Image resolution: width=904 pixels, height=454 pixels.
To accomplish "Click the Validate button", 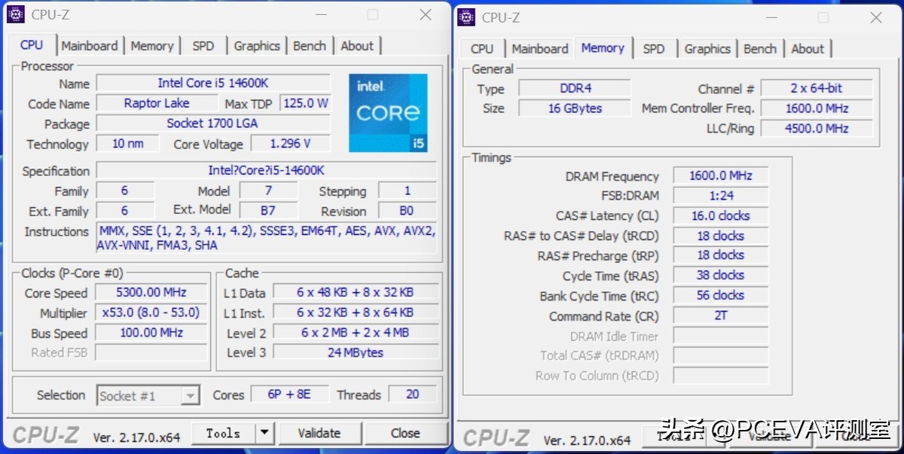I will click(320, 433).
